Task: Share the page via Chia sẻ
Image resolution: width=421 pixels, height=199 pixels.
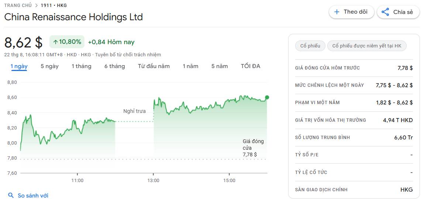Action: click(399, 12)
